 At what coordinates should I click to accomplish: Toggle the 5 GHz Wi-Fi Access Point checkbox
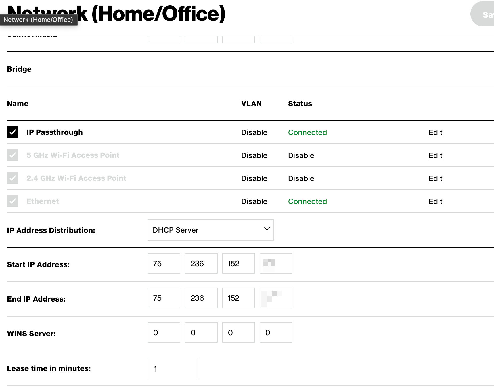[13, 155]
